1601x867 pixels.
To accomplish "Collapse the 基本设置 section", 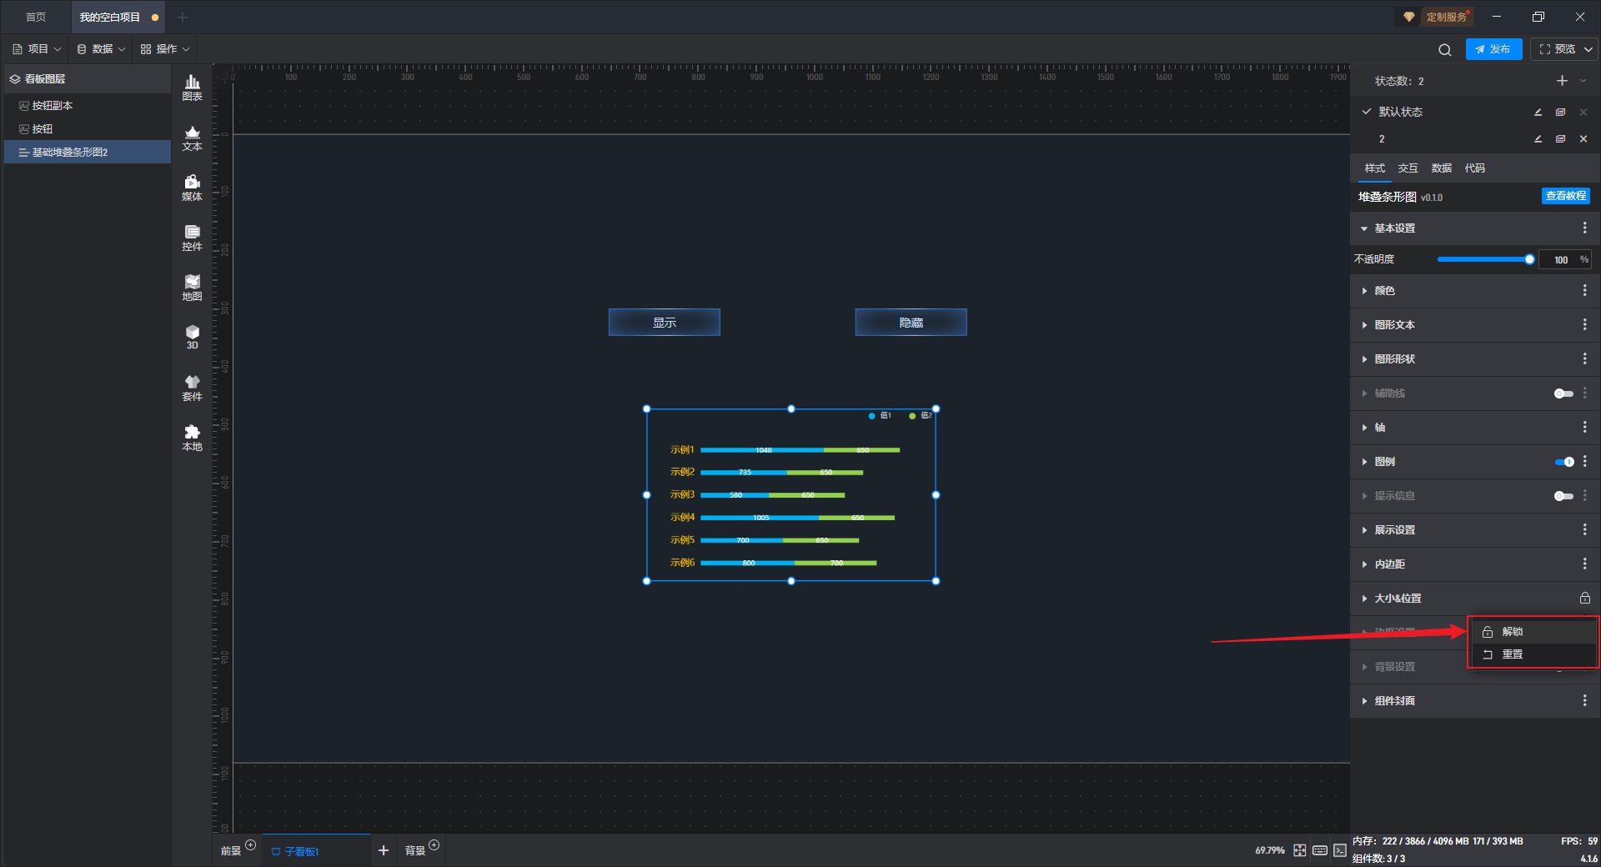I will click(x=1364, y=228).
